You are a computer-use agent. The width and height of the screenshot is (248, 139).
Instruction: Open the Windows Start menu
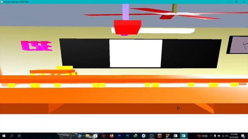4,136
